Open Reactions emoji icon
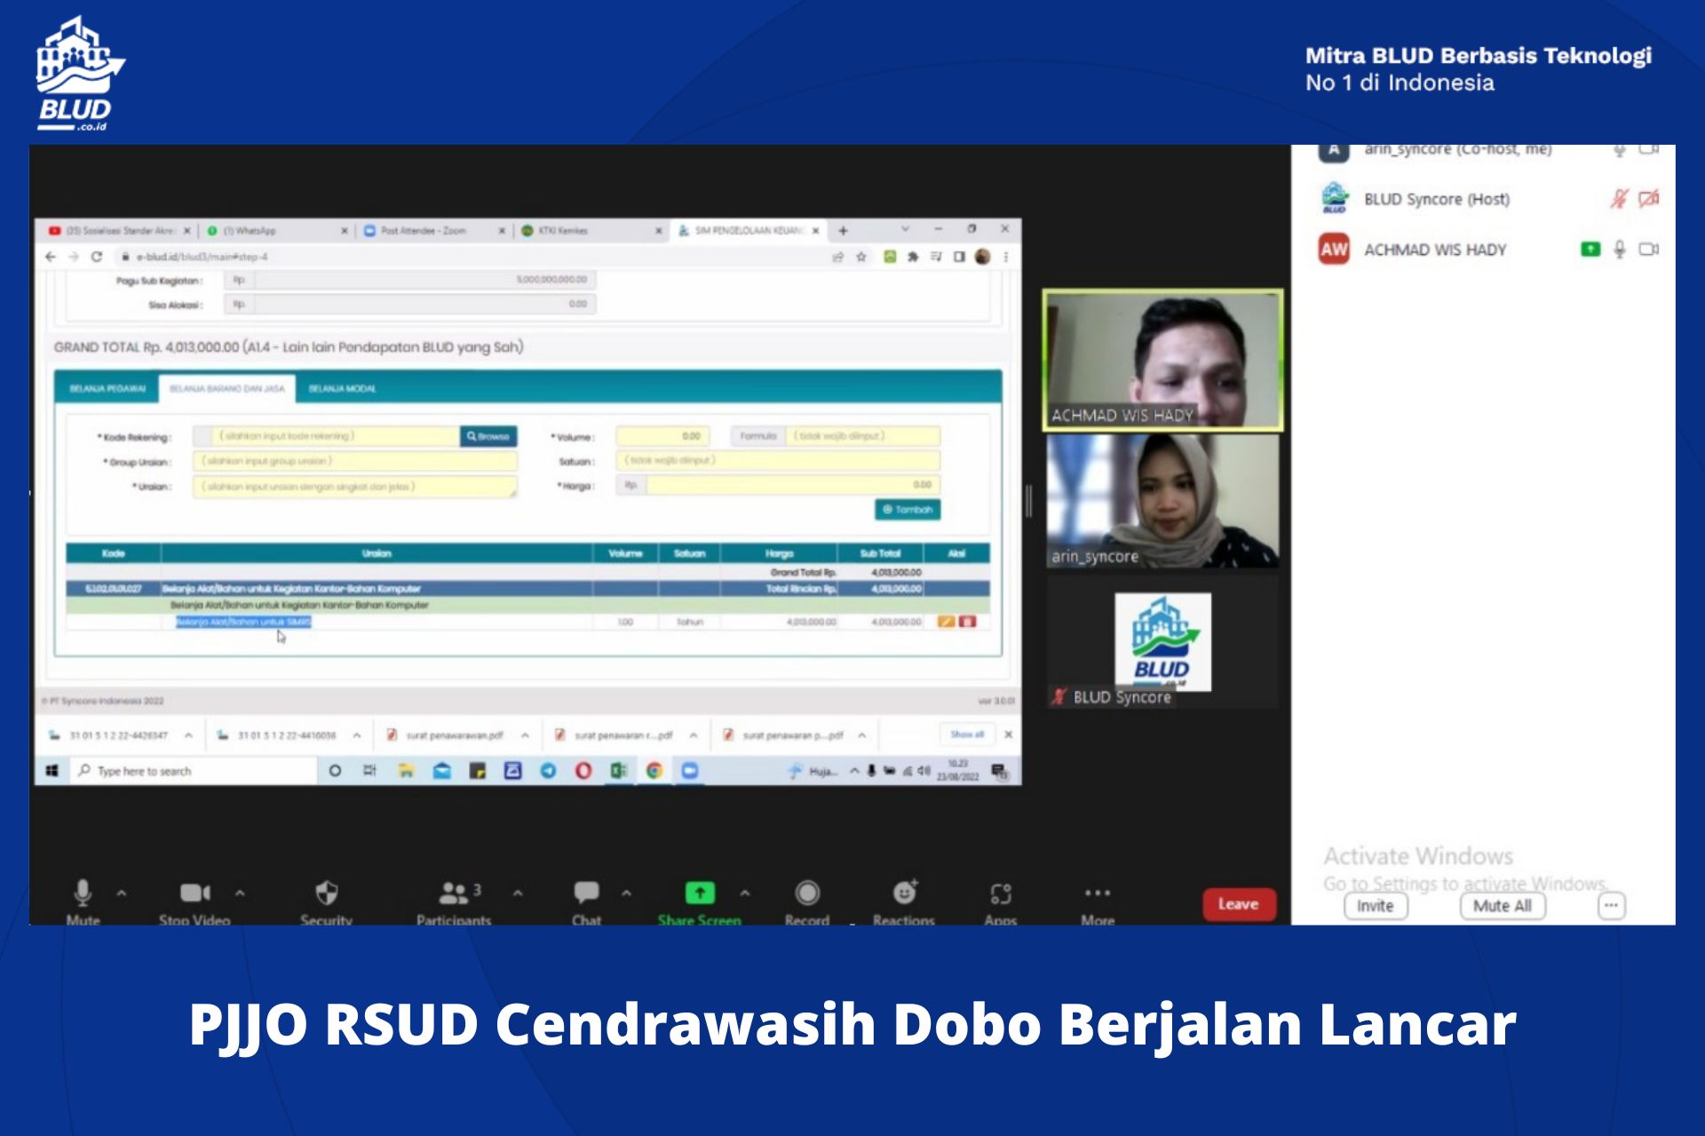 point(904,892)
